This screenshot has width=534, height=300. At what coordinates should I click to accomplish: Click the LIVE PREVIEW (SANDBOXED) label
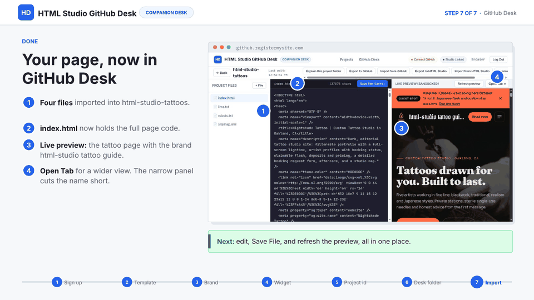tap(417, 84)
